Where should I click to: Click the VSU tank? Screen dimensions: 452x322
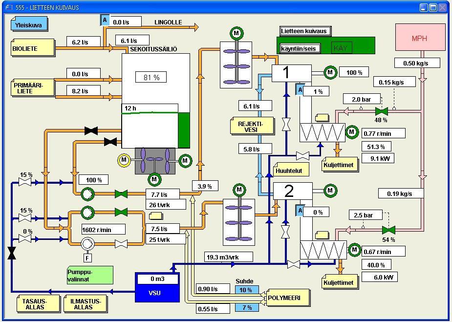coord(157,287)
